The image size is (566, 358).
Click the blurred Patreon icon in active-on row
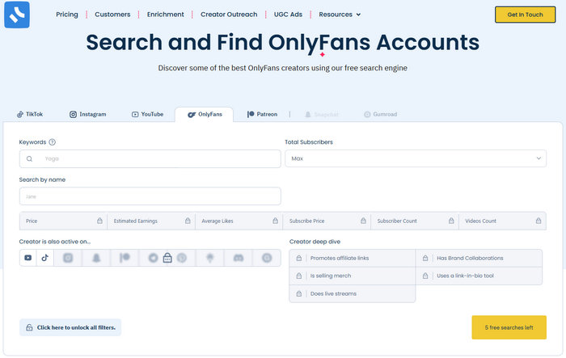pyautogui.click(x=125, y=258)
